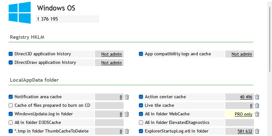The width and height of the screenshot is (272, 136).
Task: Click trash icon for Action center cache
Action: pos(257,97)
